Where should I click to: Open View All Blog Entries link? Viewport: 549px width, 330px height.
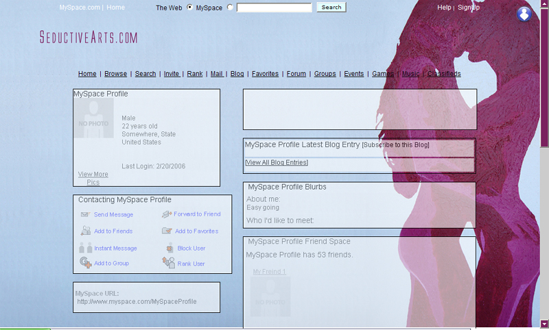coord(277,162)
